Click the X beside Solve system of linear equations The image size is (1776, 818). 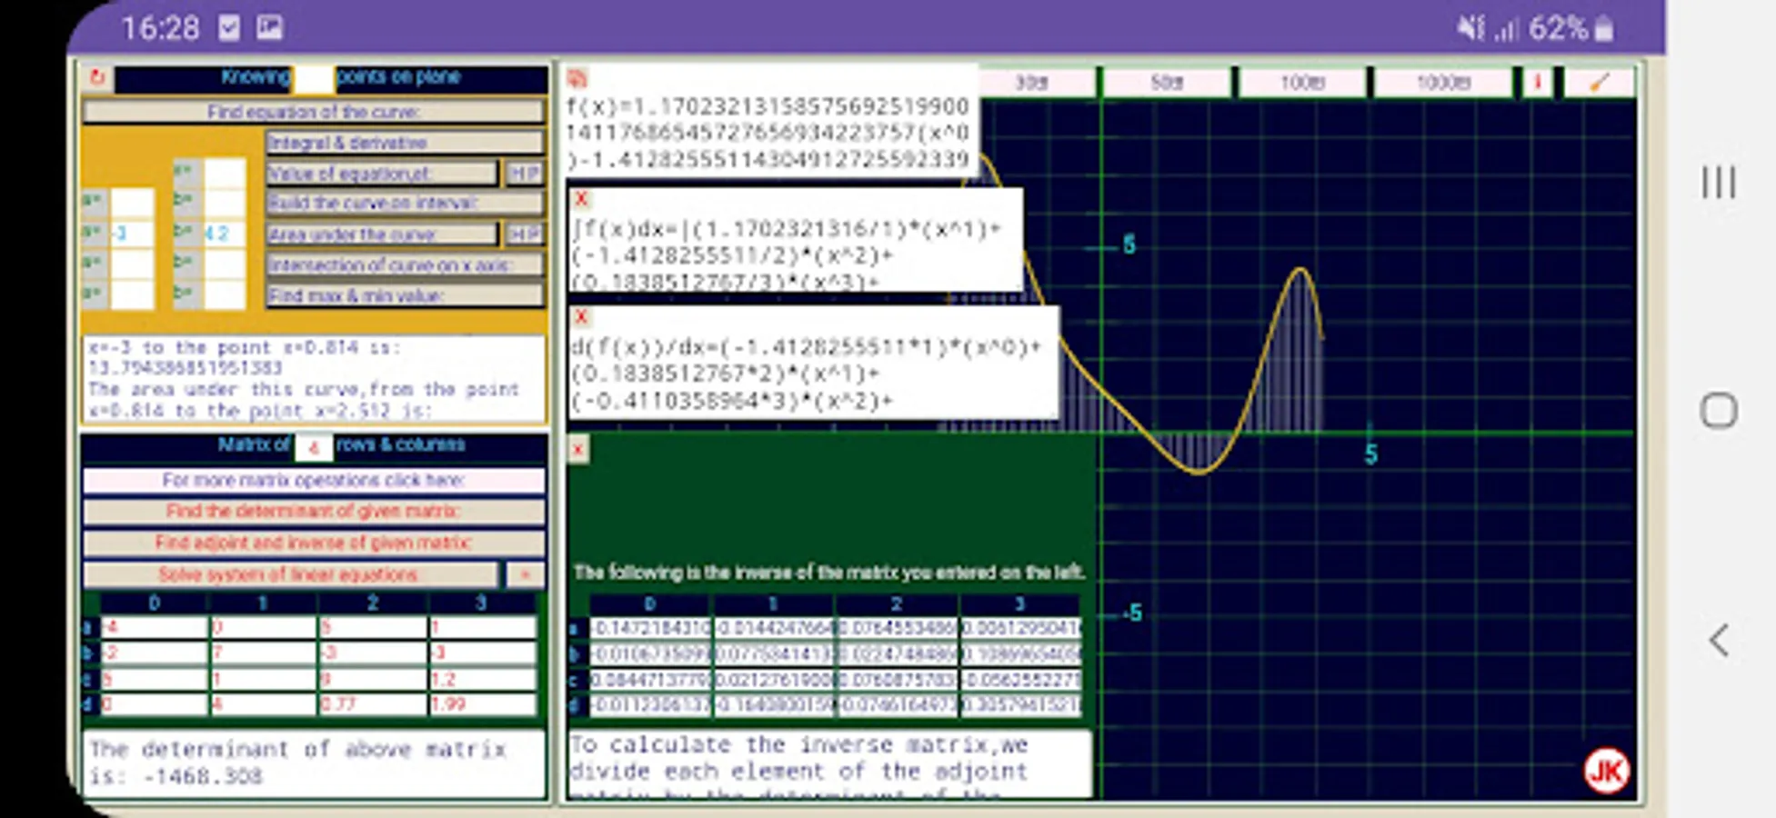pos(523,574)
